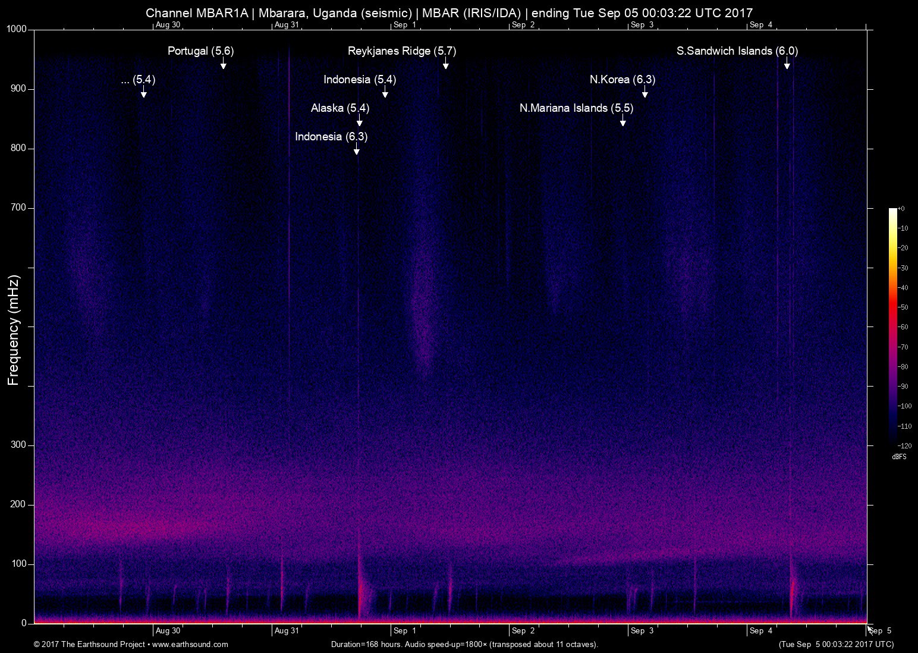
Task: Click the Portugal (5.6) event label
Action: click(x=200, y=51)
